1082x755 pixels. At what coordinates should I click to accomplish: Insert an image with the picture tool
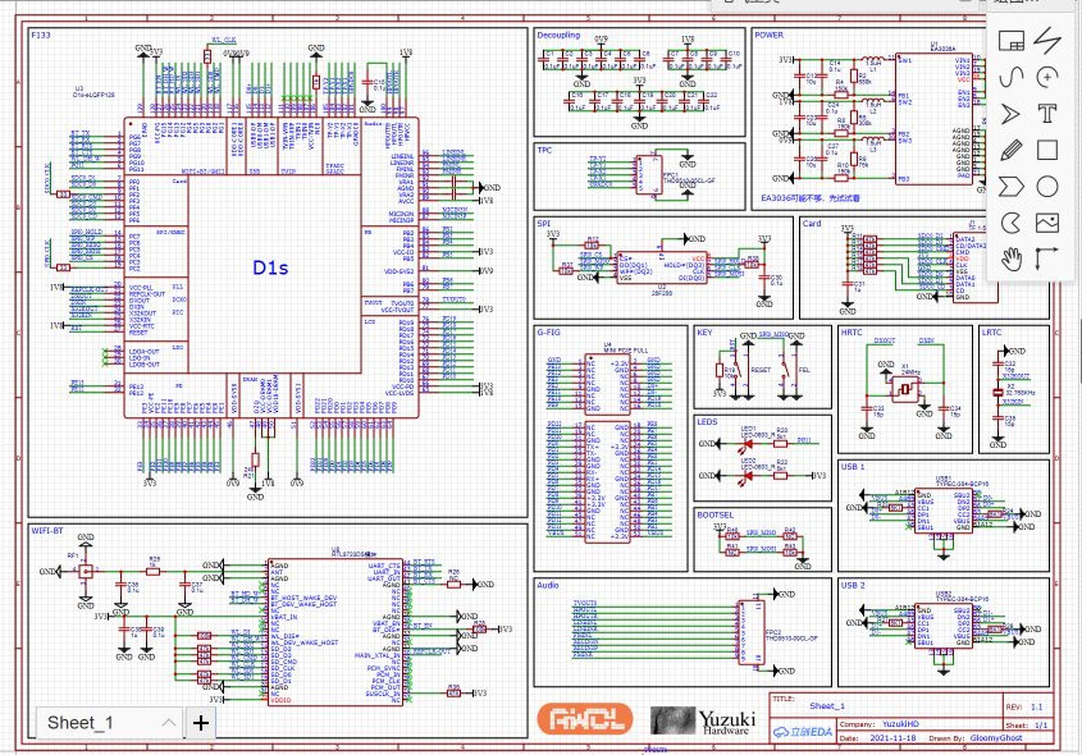[1047, 223]
